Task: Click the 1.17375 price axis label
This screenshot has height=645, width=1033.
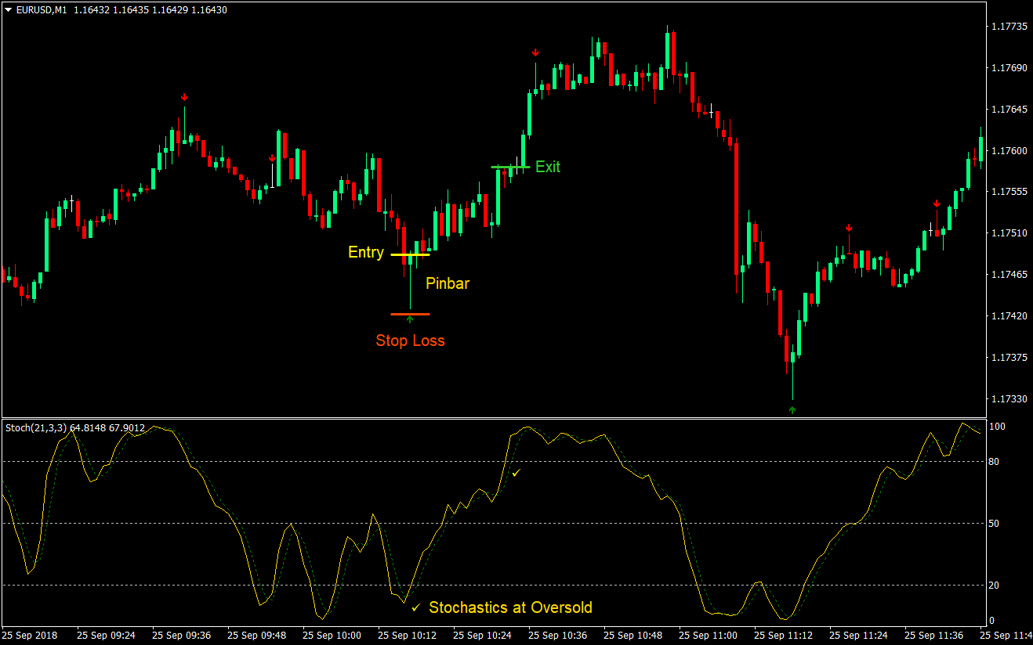Action: [x=1009, y=358]
